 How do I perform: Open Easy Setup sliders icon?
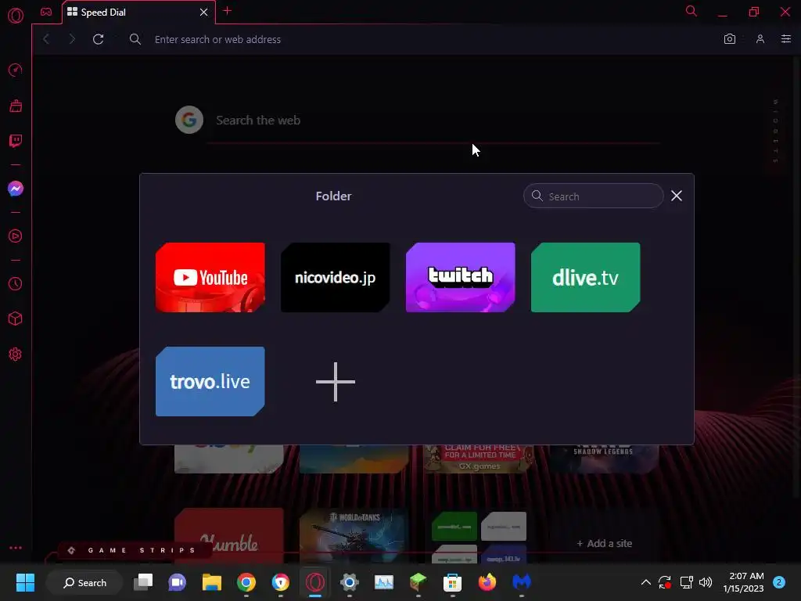pos(785,39)
